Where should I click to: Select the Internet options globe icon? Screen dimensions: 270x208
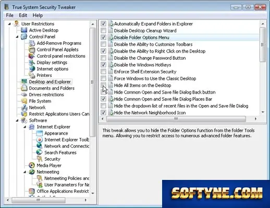coord(32,69)
